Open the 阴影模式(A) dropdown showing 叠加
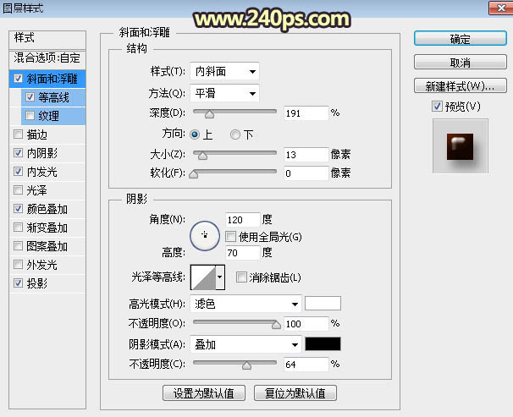This screenshot has height=417, width=513. tap(245, 344)
